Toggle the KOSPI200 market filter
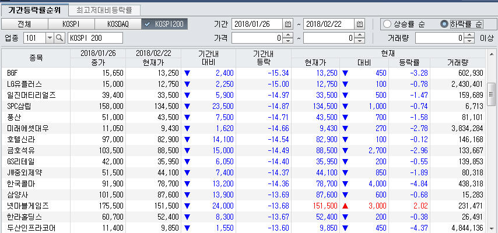This screenshot has width=498, height=233. (x=164, y=24)
